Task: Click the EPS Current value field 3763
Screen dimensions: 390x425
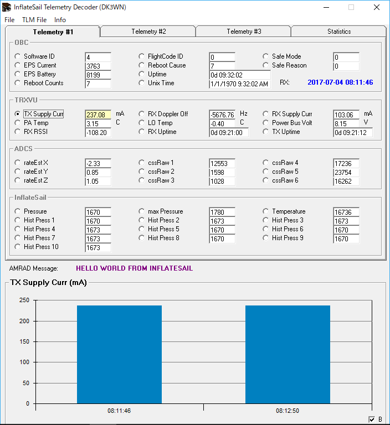Action: point(98,66)
